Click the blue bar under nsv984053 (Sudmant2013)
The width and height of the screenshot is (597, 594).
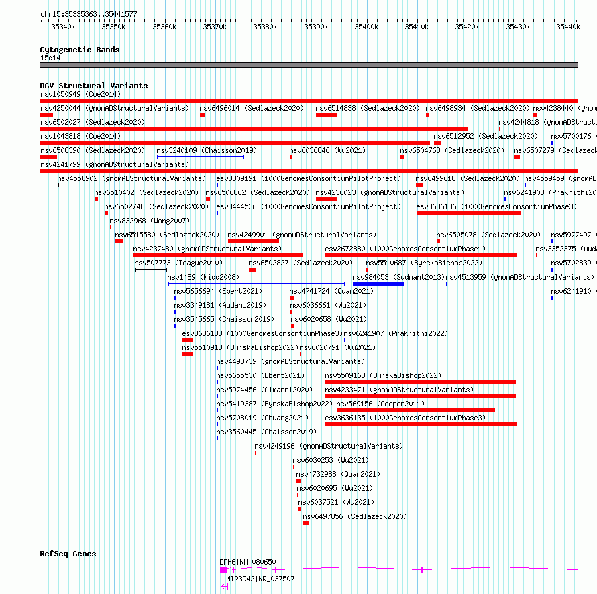click(378, 284)
